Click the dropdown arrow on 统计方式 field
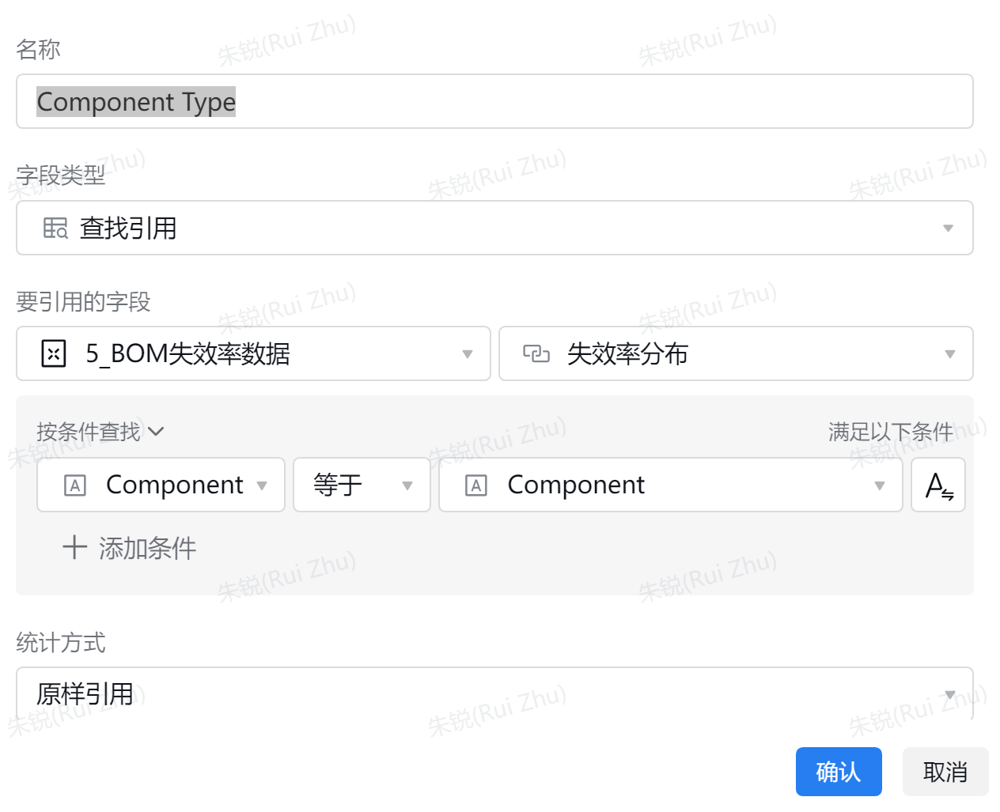The height and width of the screenshot is (812, 1000). click(x=949, y=693)
